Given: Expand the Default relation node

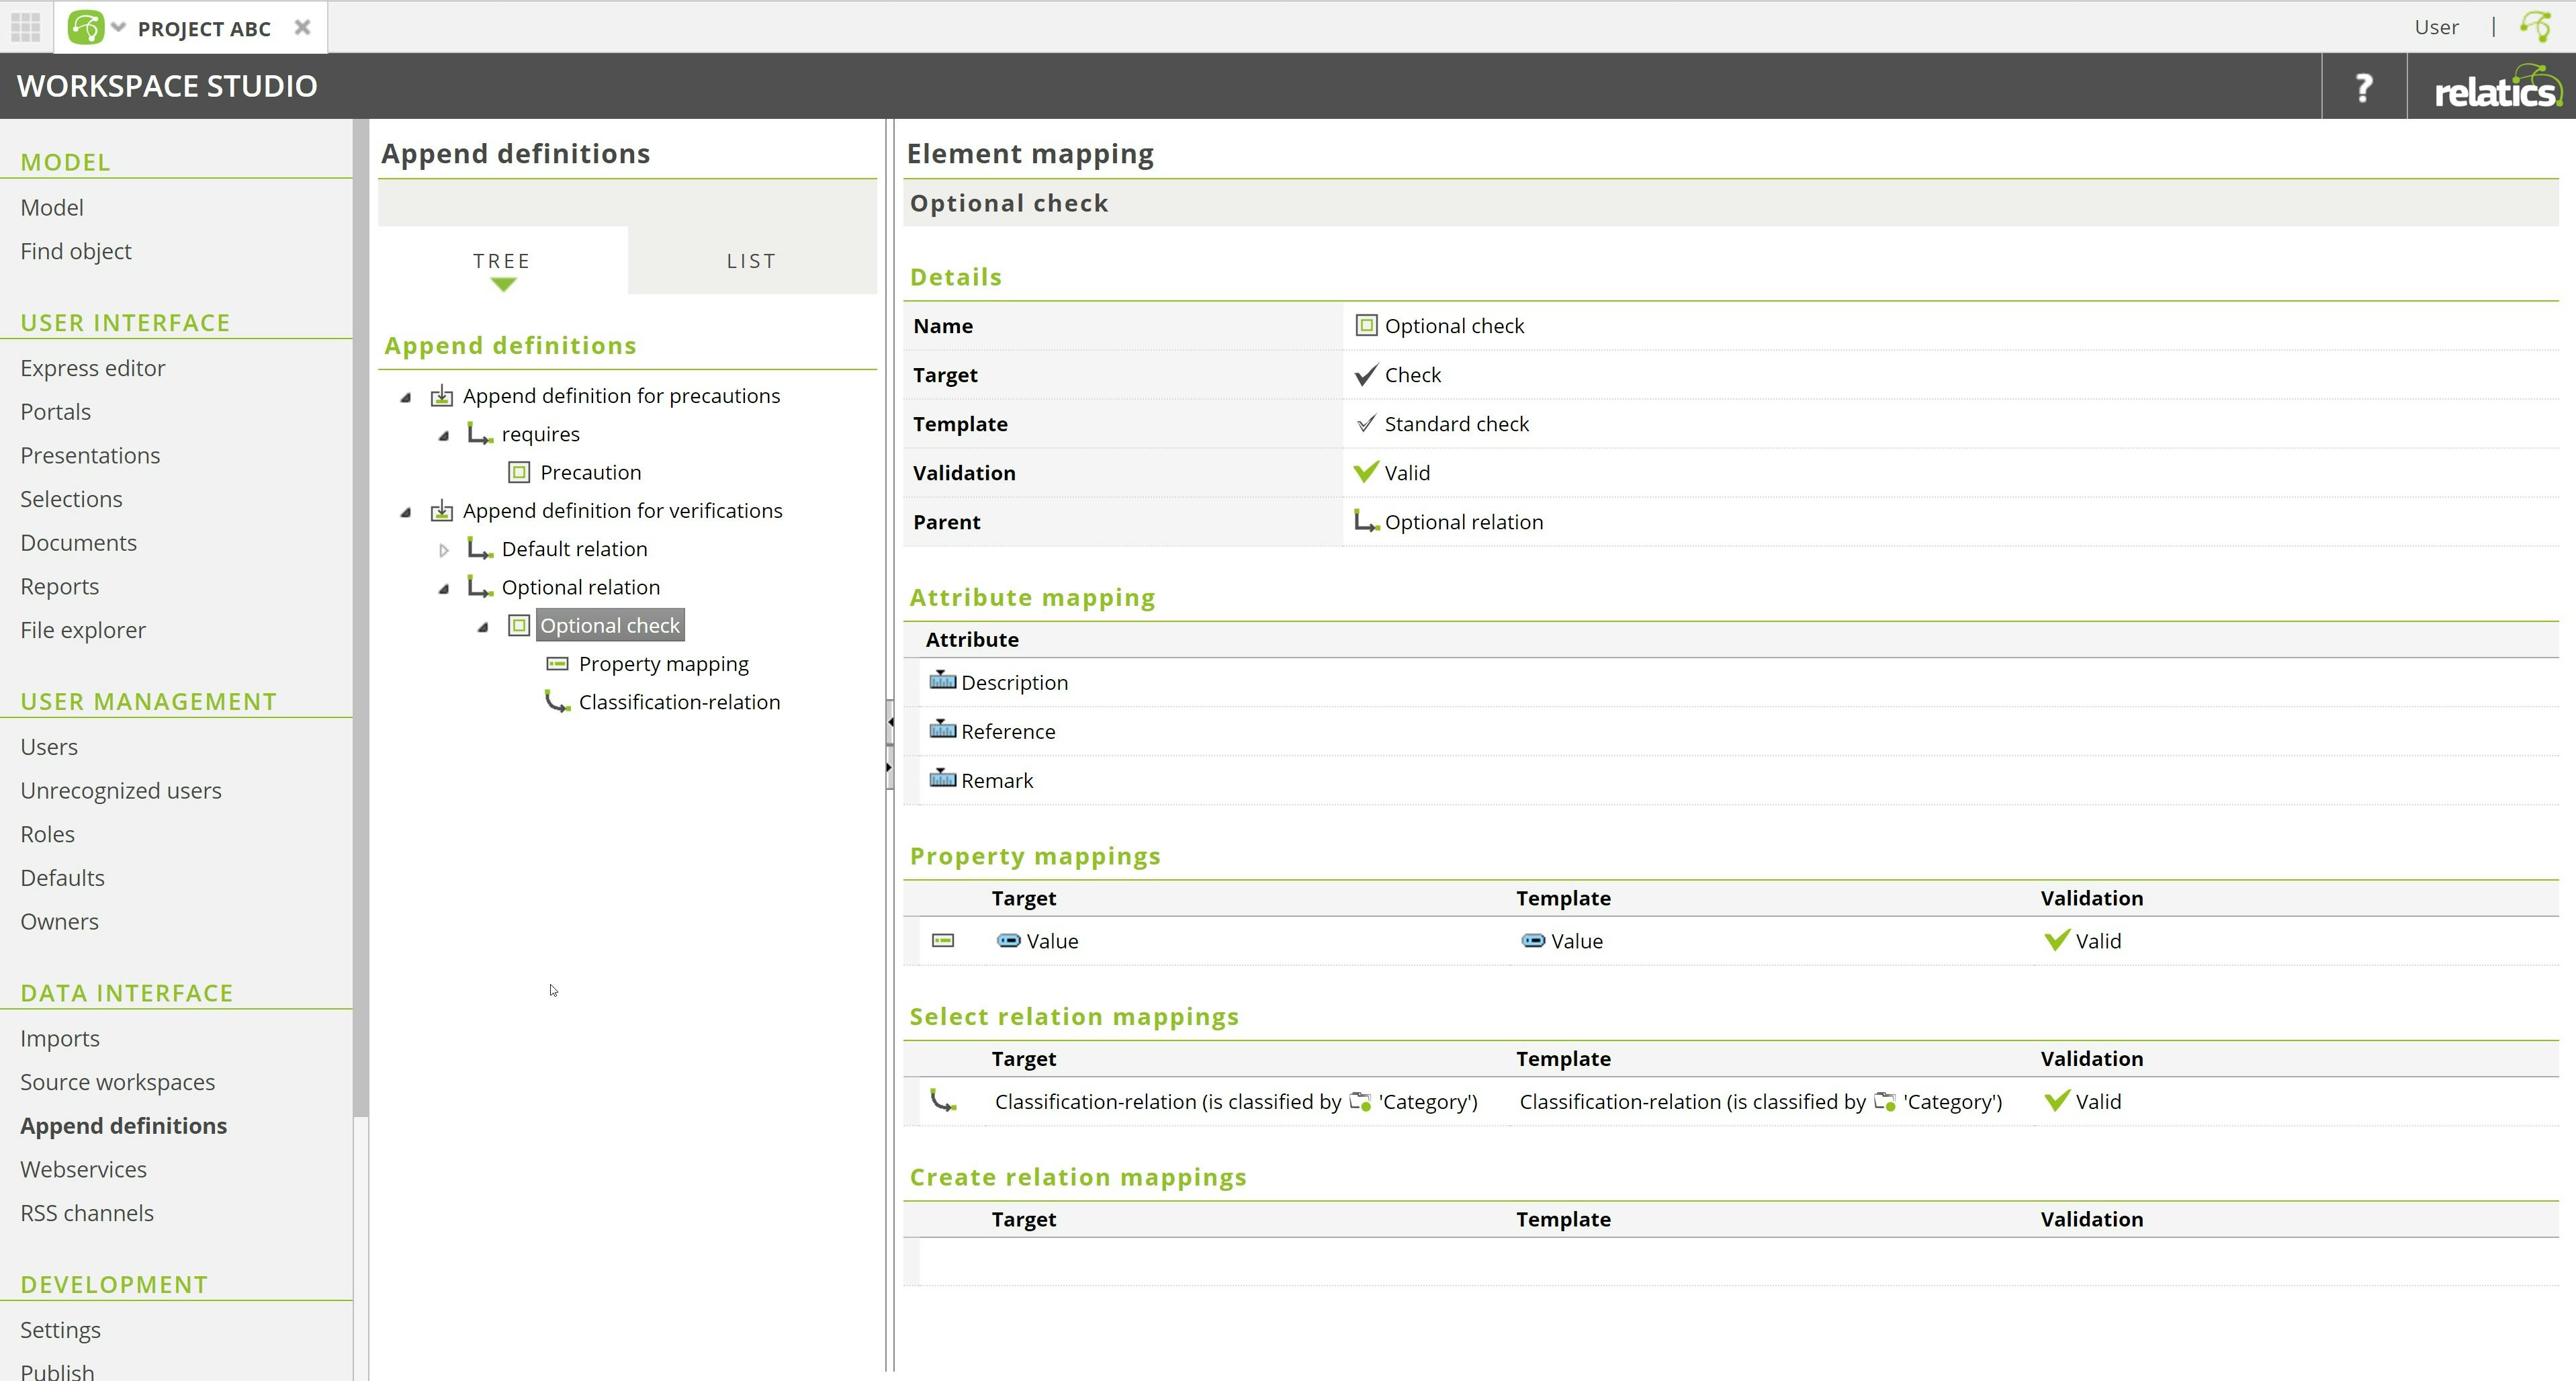Looking at the screenshot, I should pos(444,550).
